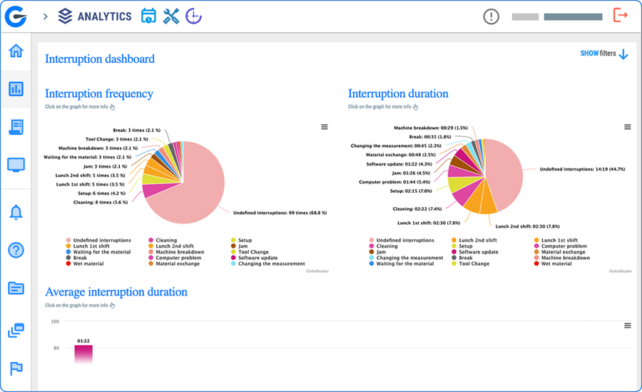Open Interruption duration chart hamburger menu

click(x=627, y=127)
